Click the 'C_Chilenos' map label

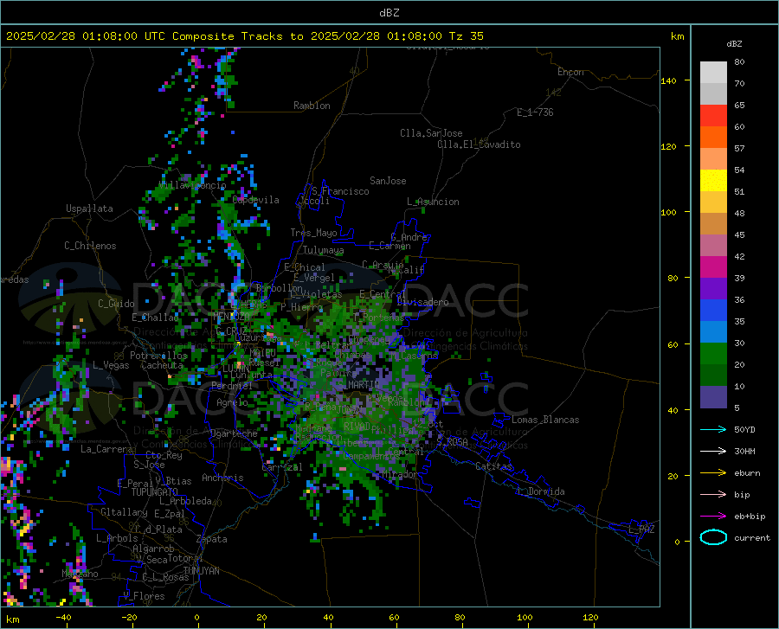[90, 246]
